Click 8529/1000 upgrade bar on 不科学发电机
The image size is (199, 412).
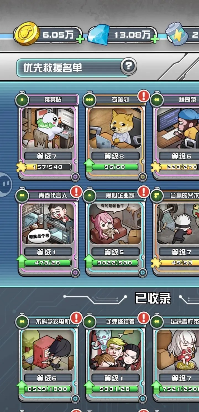point(48,389)
